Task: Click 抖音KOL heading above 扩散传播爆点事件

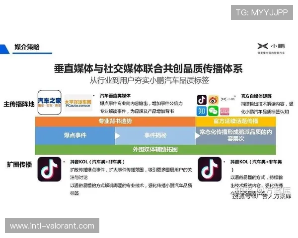Action: (x=97, y=162)
